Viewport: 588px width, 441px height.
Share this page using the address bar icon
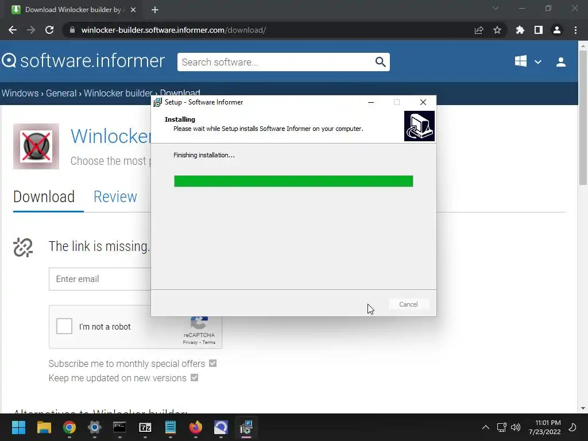point(479,30)
